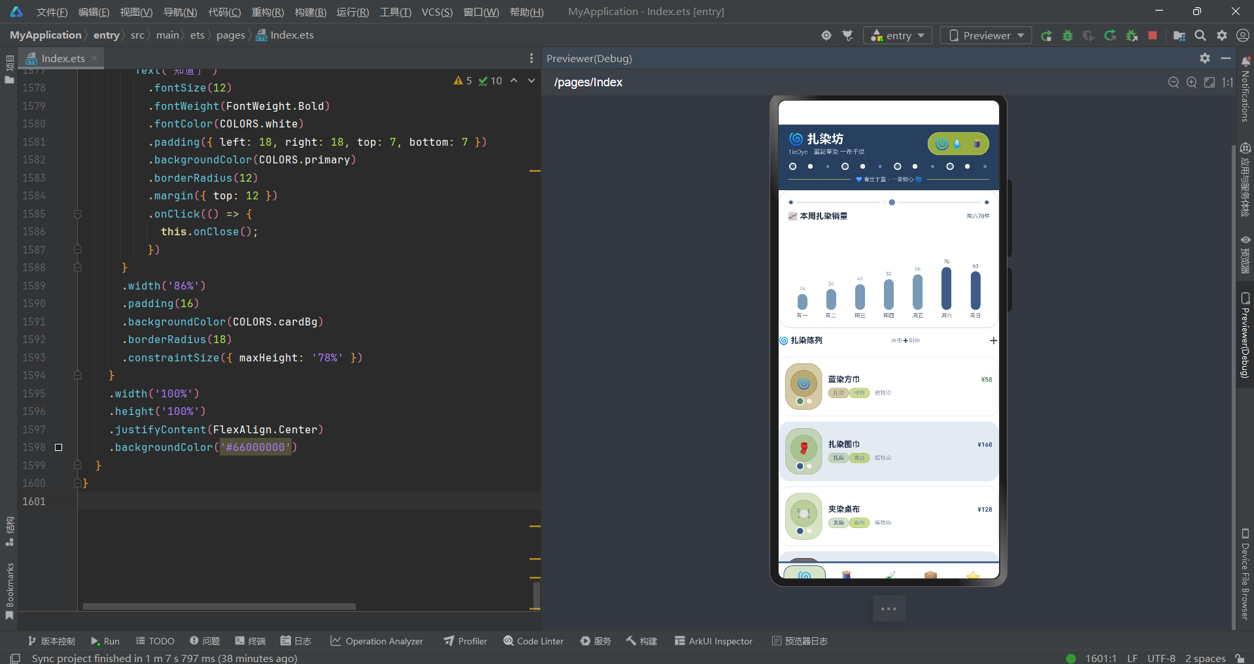Open the 导航(N) menu

pyautogui.click(x=180, y=12)
